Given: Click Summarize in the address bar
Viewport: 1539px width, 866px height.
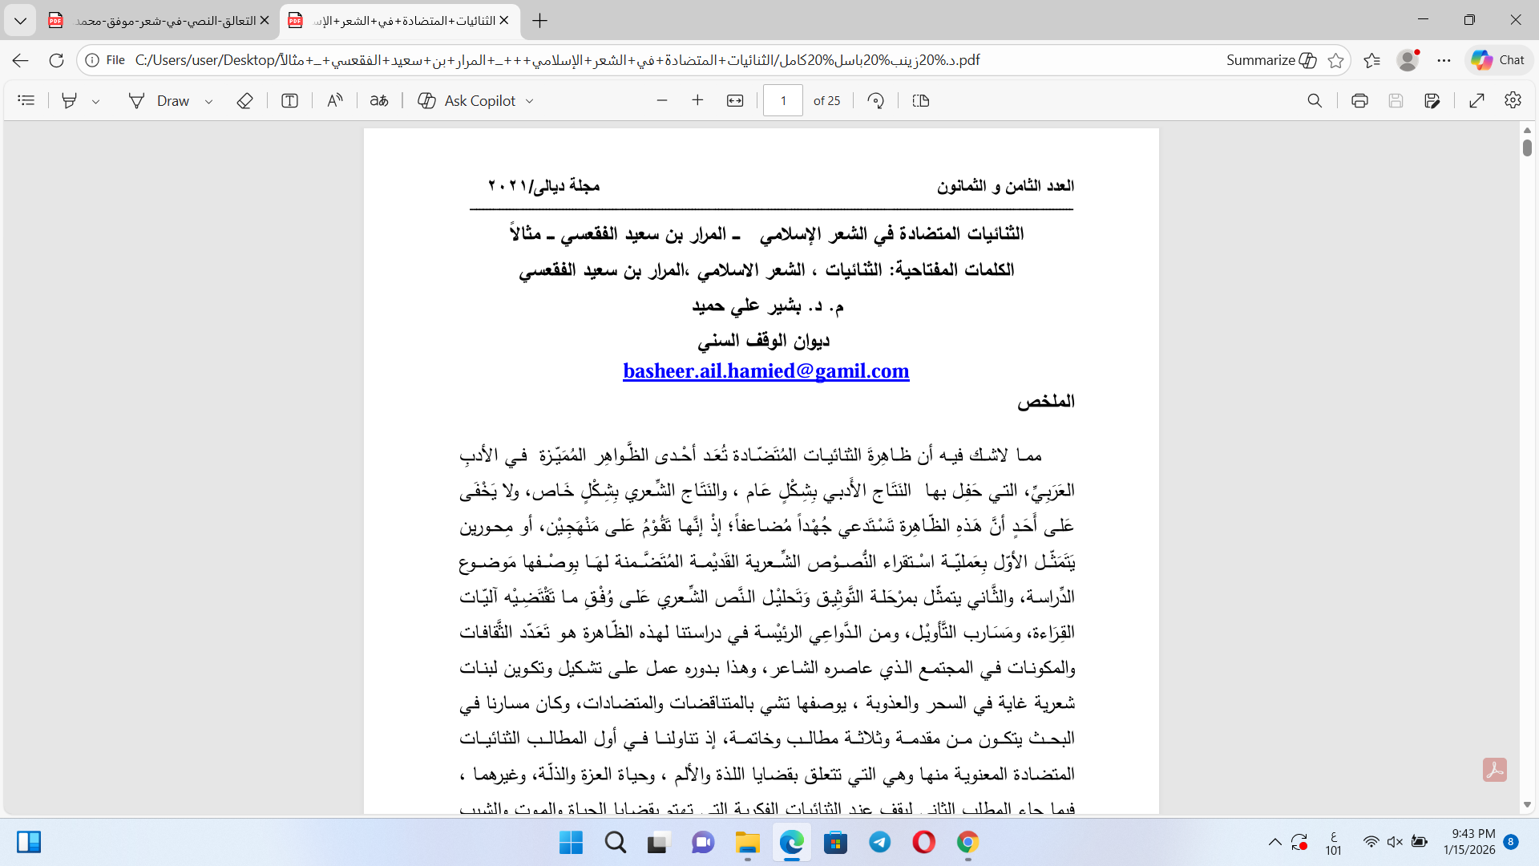Looking at the screenshot, I should click(x=1271, y=60).
